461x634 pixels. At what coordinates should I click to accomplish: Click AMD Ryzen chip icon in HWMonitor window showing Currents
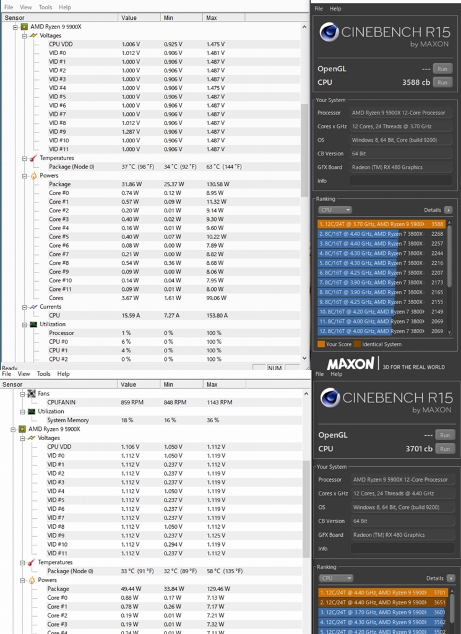pos(24,27)
